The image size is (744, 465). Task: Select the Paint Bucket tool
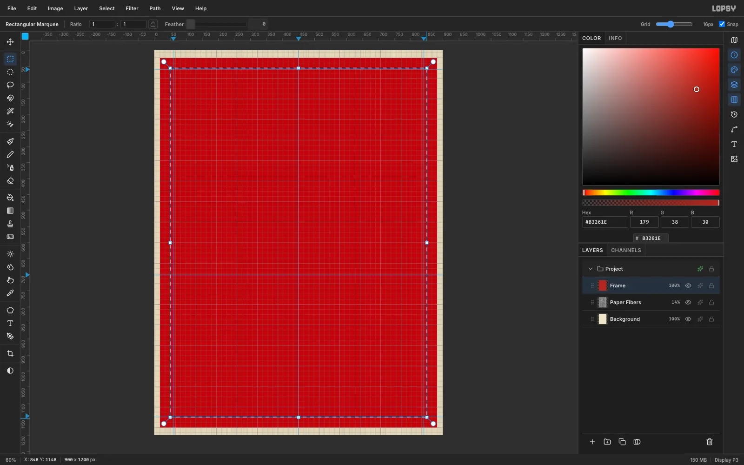10,198
